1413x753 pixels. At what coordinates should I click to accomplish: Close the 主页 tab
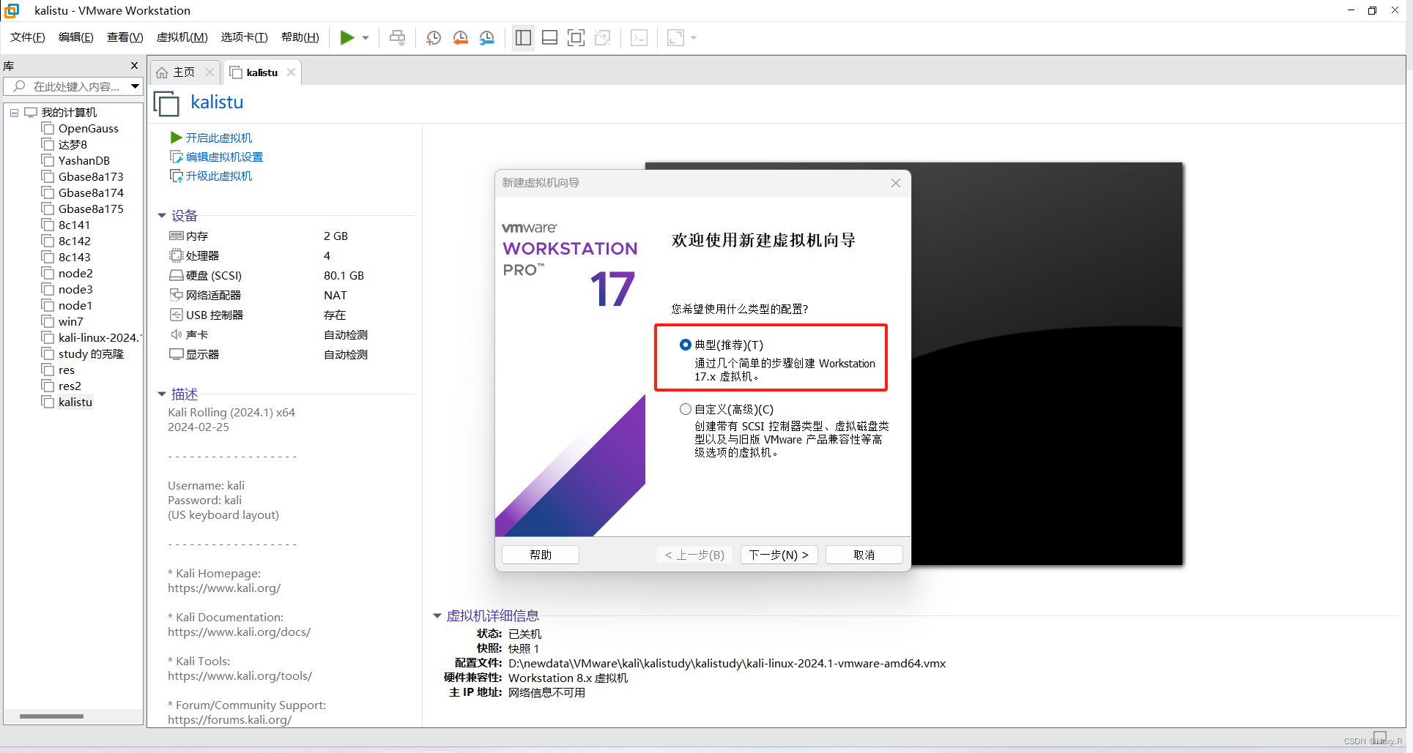coord(209,72)
